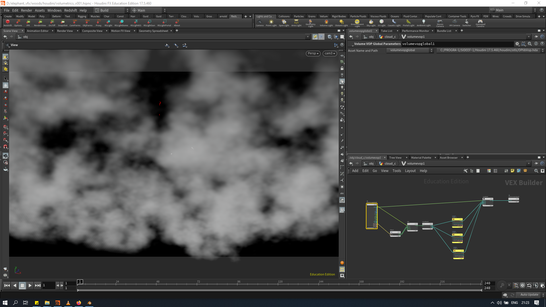Open the Persp viewport dropdown
This screenshot has height=307, width=546.
(313, 53)
